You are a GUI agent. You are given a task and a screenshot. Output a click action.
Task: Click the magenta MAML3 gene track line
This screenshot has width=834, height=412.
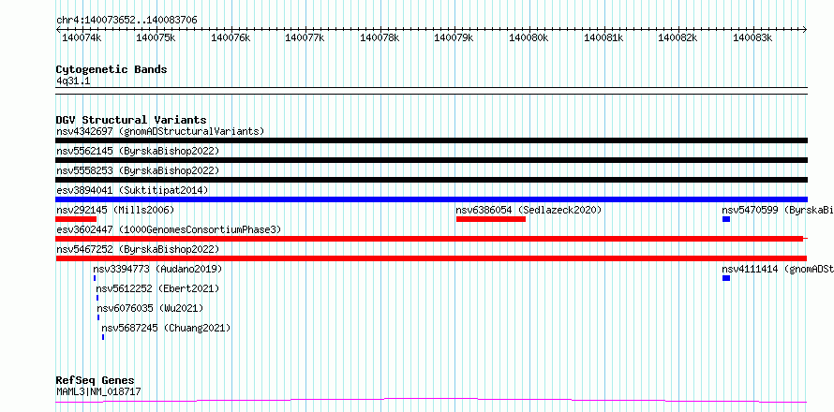point(432,400)
